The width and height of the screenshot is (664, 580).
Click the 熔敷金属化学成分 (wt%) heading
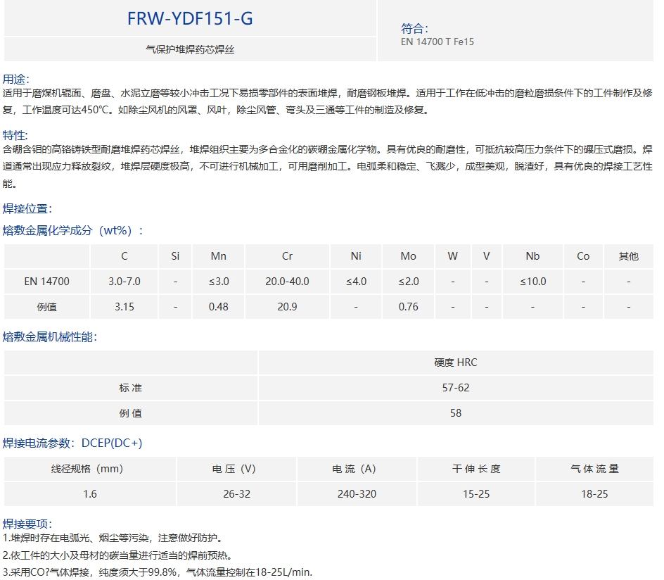pyautogui.click(x=73, y=231)
